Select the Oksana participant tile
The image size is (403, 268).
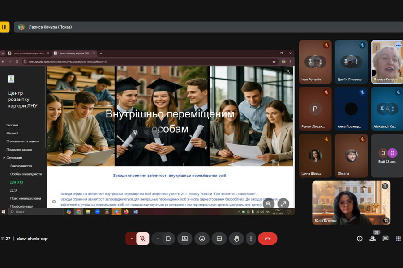[352, 156]
